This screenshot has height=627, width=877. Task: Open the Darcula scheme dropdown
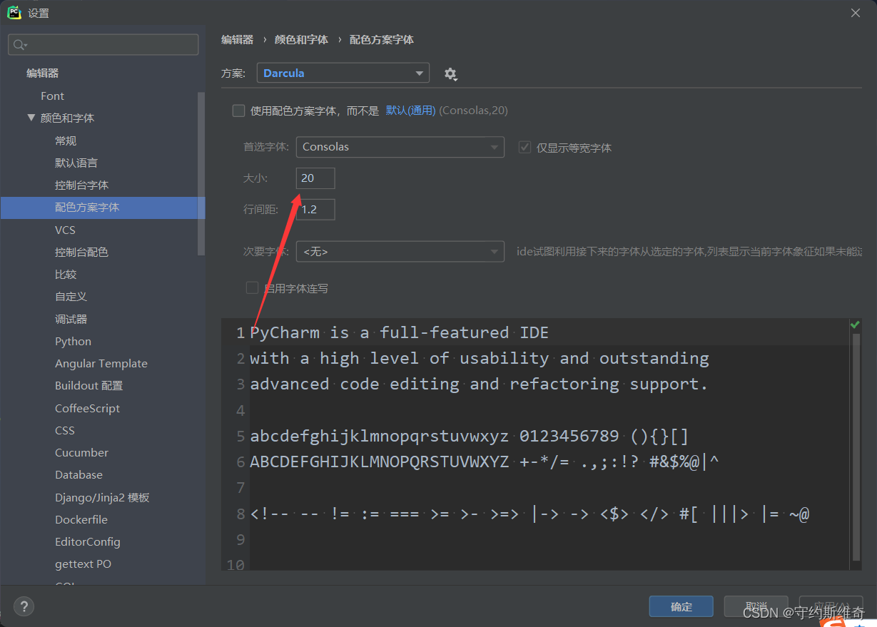click(x=343, y=73)
